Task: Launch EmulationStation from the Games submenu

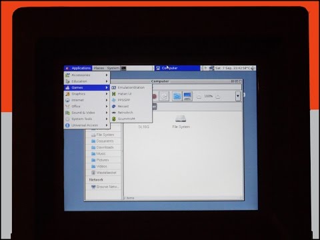Action: coord(131,87)
